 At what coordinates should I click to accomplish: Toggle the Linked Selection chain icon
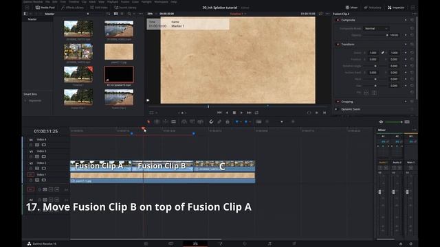[219, 122]
